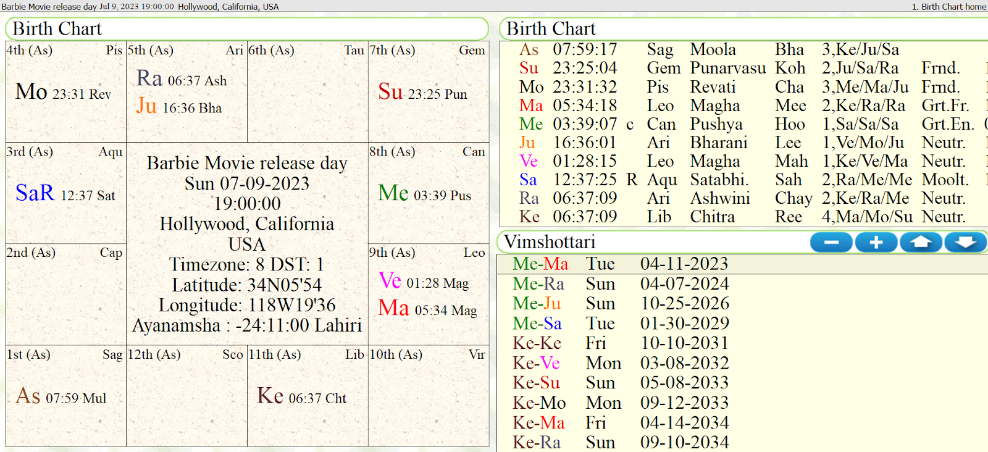The image size is (988, 452).
Task: Click Mars 'Ma 05:34 Mag' in Leo house
Action: 427,308
